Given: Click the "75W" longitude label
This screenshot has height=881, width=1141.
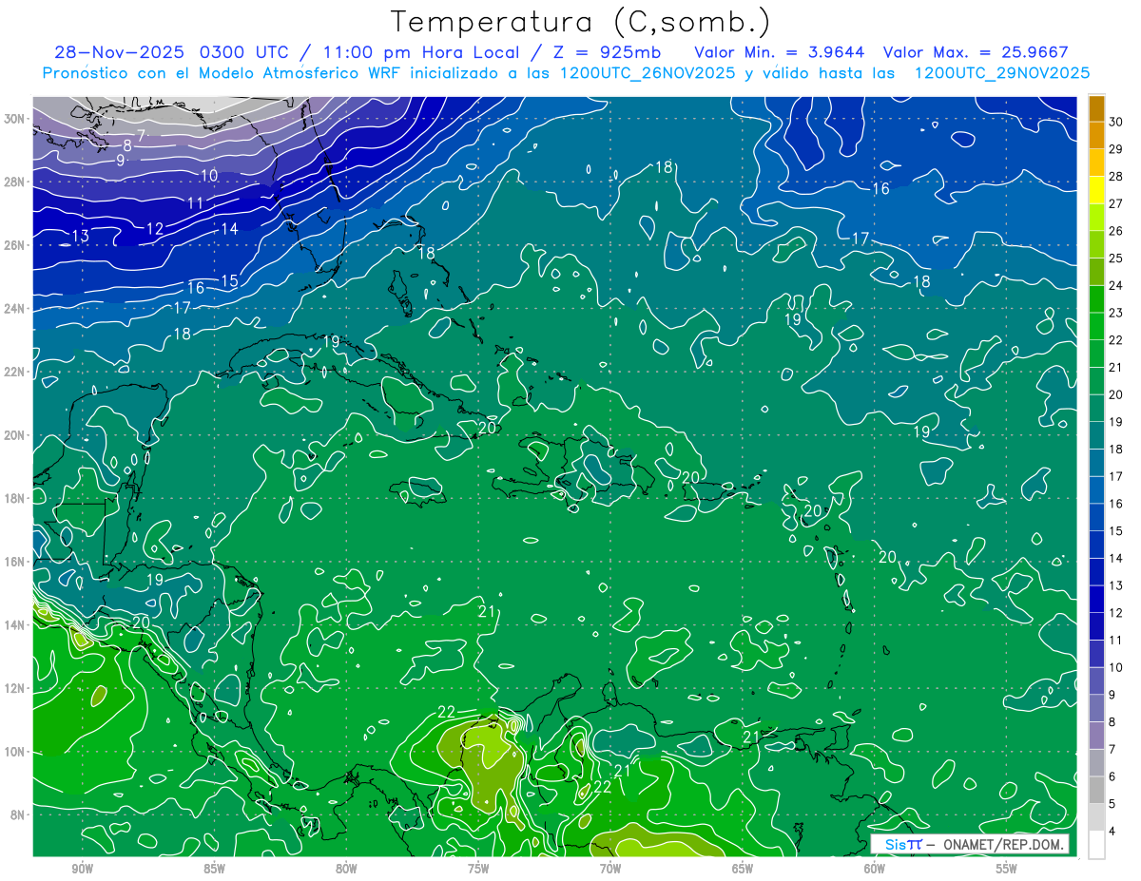Looking at the screenshot, I should tap(478, 869).
